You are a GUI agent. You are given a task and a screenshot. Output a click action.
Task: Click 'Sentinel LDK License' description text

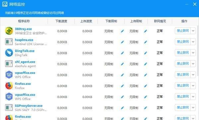[31, 44]
